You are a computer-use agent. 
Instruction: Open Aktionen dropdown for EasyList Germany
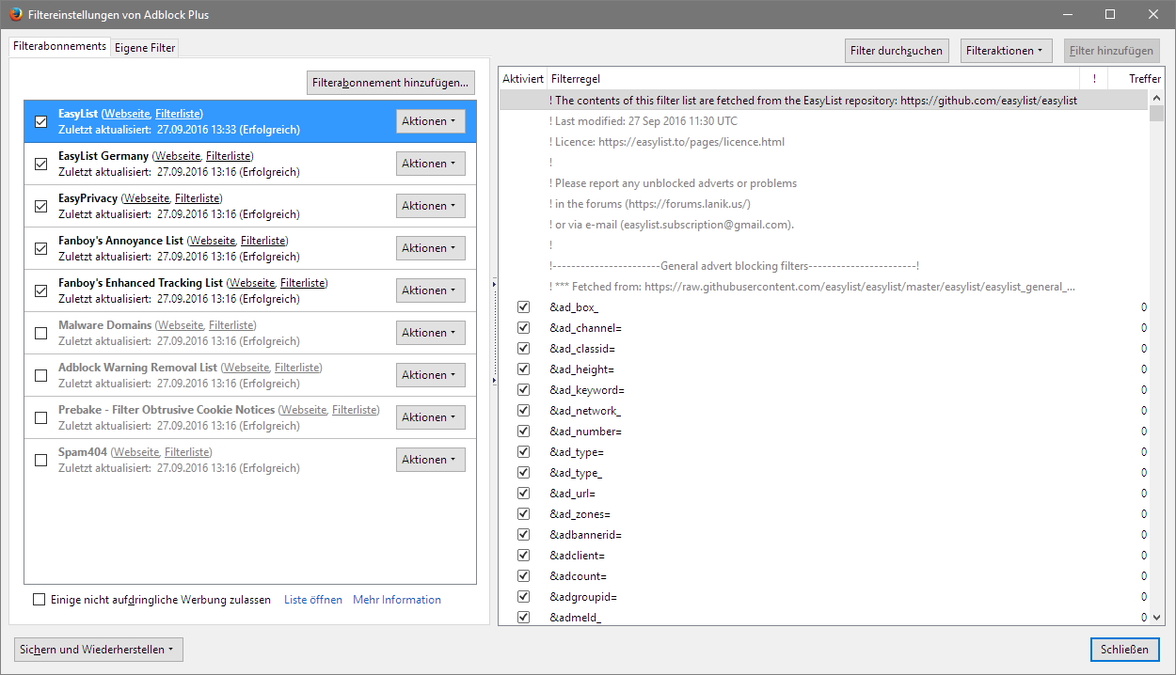(430, 164)
